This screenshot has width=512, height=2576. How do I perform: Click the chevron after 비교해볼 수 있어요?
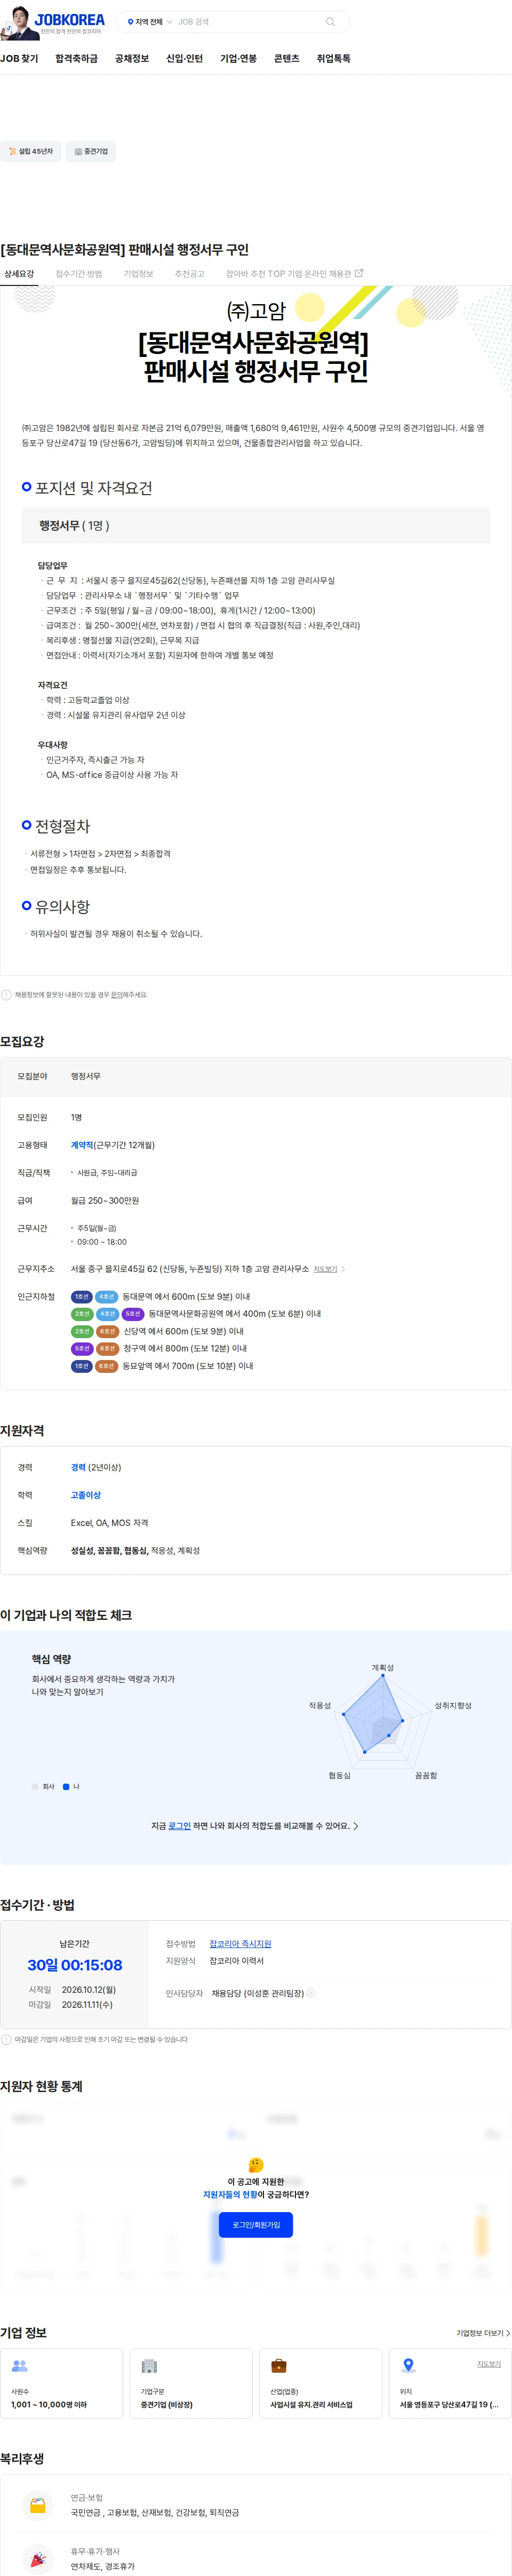coord(356,1826)
